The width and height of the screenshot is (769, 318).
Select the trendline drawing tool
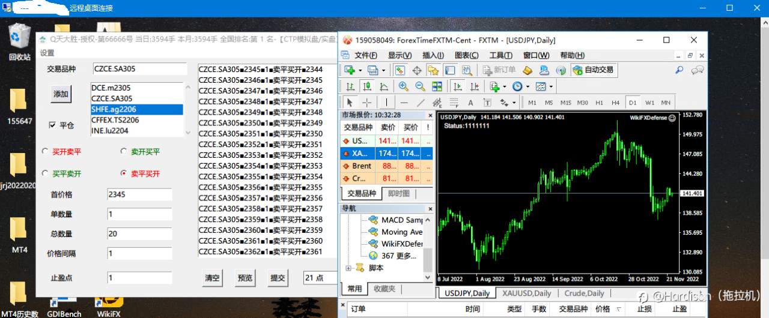pos(421,103)
